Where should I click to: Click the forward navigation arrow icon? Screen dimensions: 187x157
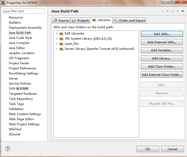[173, 11]
